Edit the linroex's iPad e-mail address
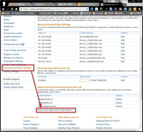The width and height of the screenshot is (143, 132). click(123, 61)
